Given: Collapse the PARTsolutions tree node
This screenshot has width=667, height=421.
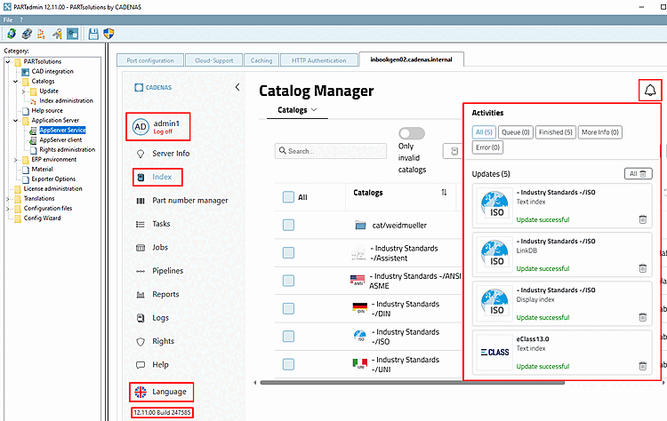Looking at the screenshot, I should pyautogui.click(x=8, y=61).
